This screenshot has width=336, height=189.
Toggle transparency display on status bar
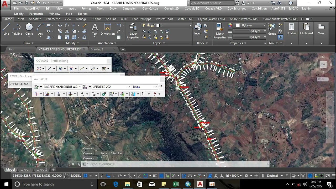(161, 176)
